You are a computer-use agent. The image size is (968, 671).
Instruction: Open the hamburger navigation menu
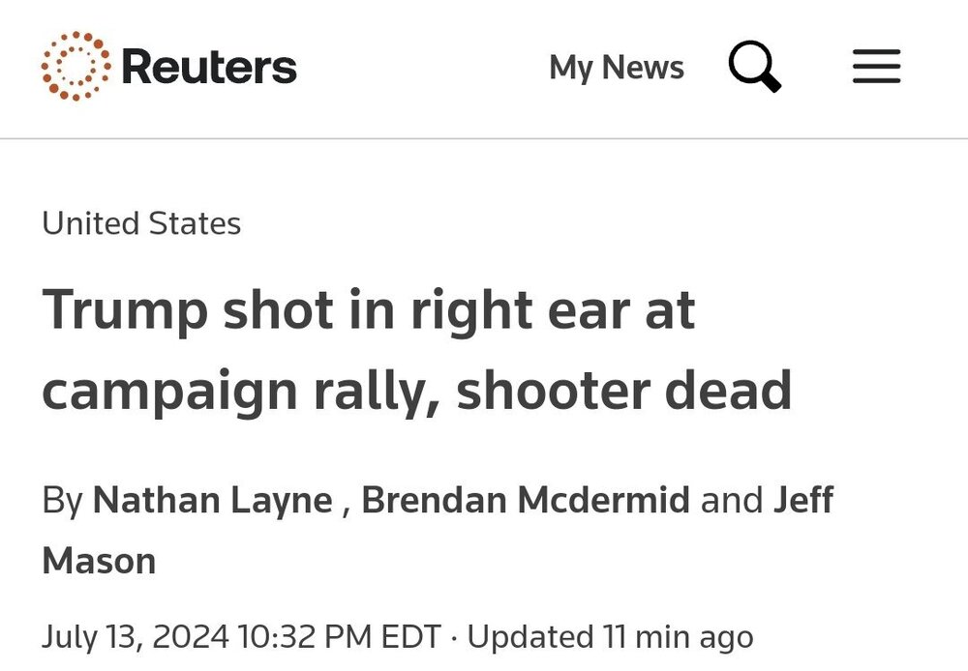tap(877, 67)
